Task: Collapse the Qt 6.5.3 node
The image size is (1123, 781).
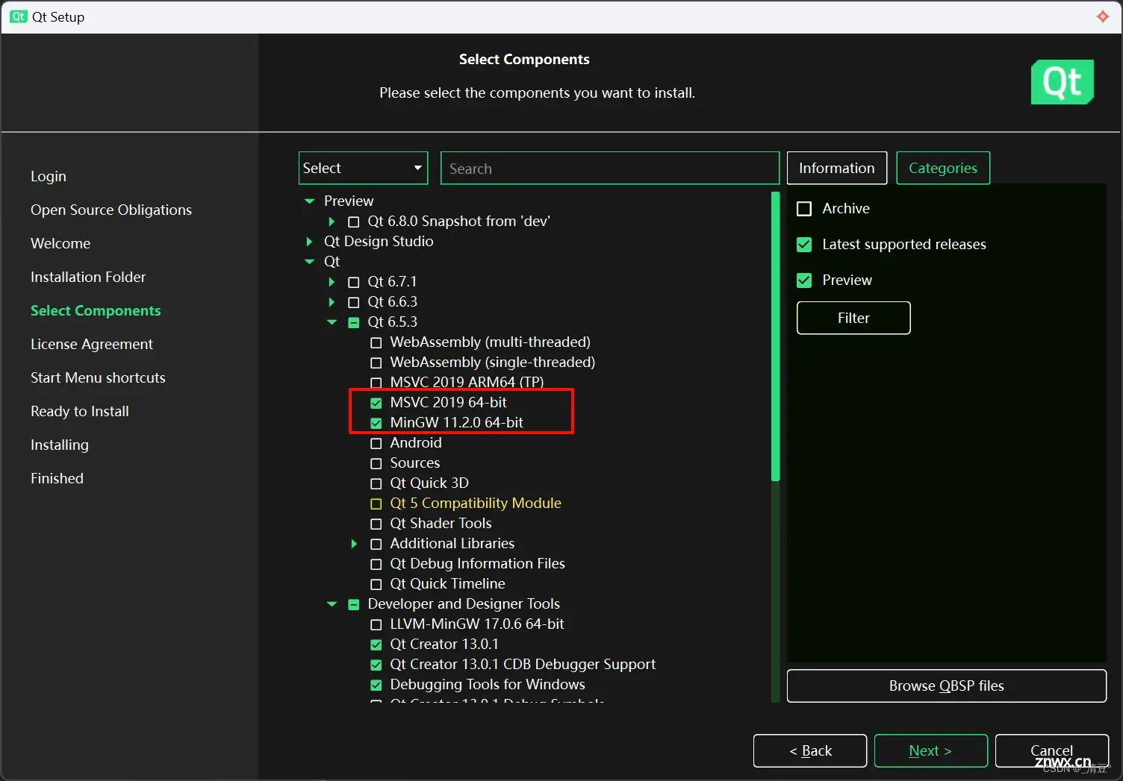Action: 332,322
